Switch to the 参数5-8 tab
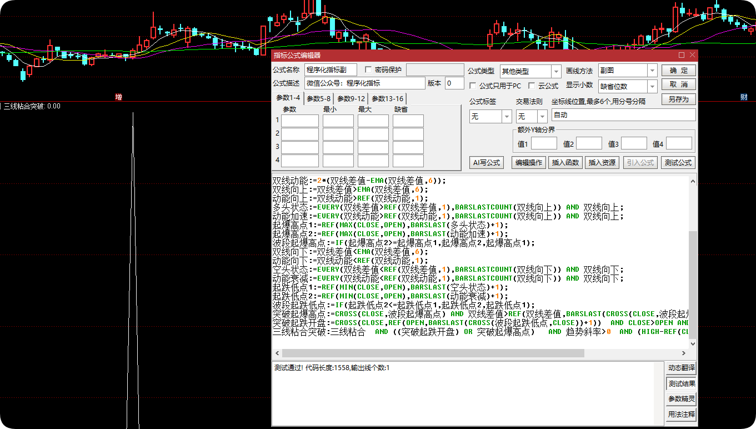This screenshot has width=756, height=429. coord(319,99)
